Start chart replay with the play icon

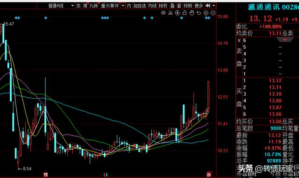(x=178, y=13)
